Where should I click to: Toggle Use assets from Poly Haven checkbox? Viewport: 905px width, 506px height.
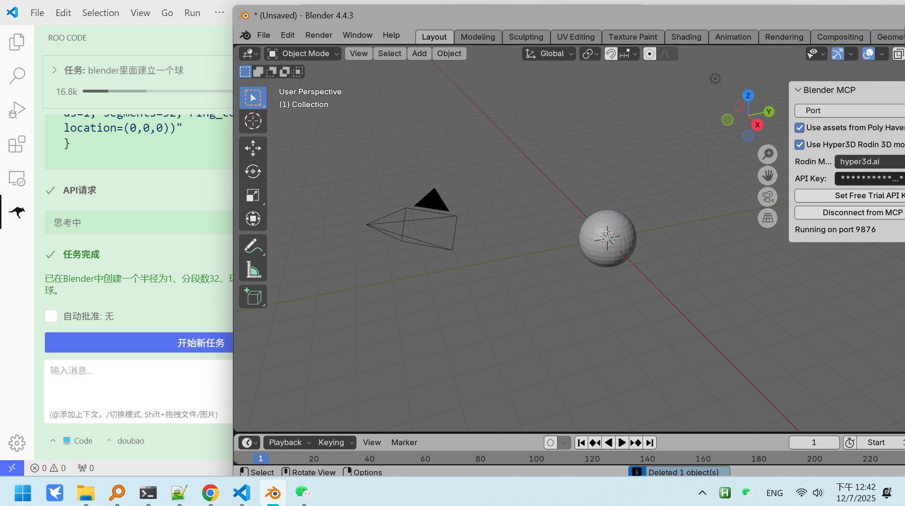pos(799,127)
